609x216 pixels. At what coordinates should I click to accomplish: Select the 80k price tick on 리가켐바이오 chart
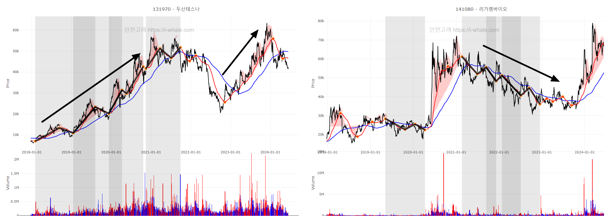[x=321, y=21]
